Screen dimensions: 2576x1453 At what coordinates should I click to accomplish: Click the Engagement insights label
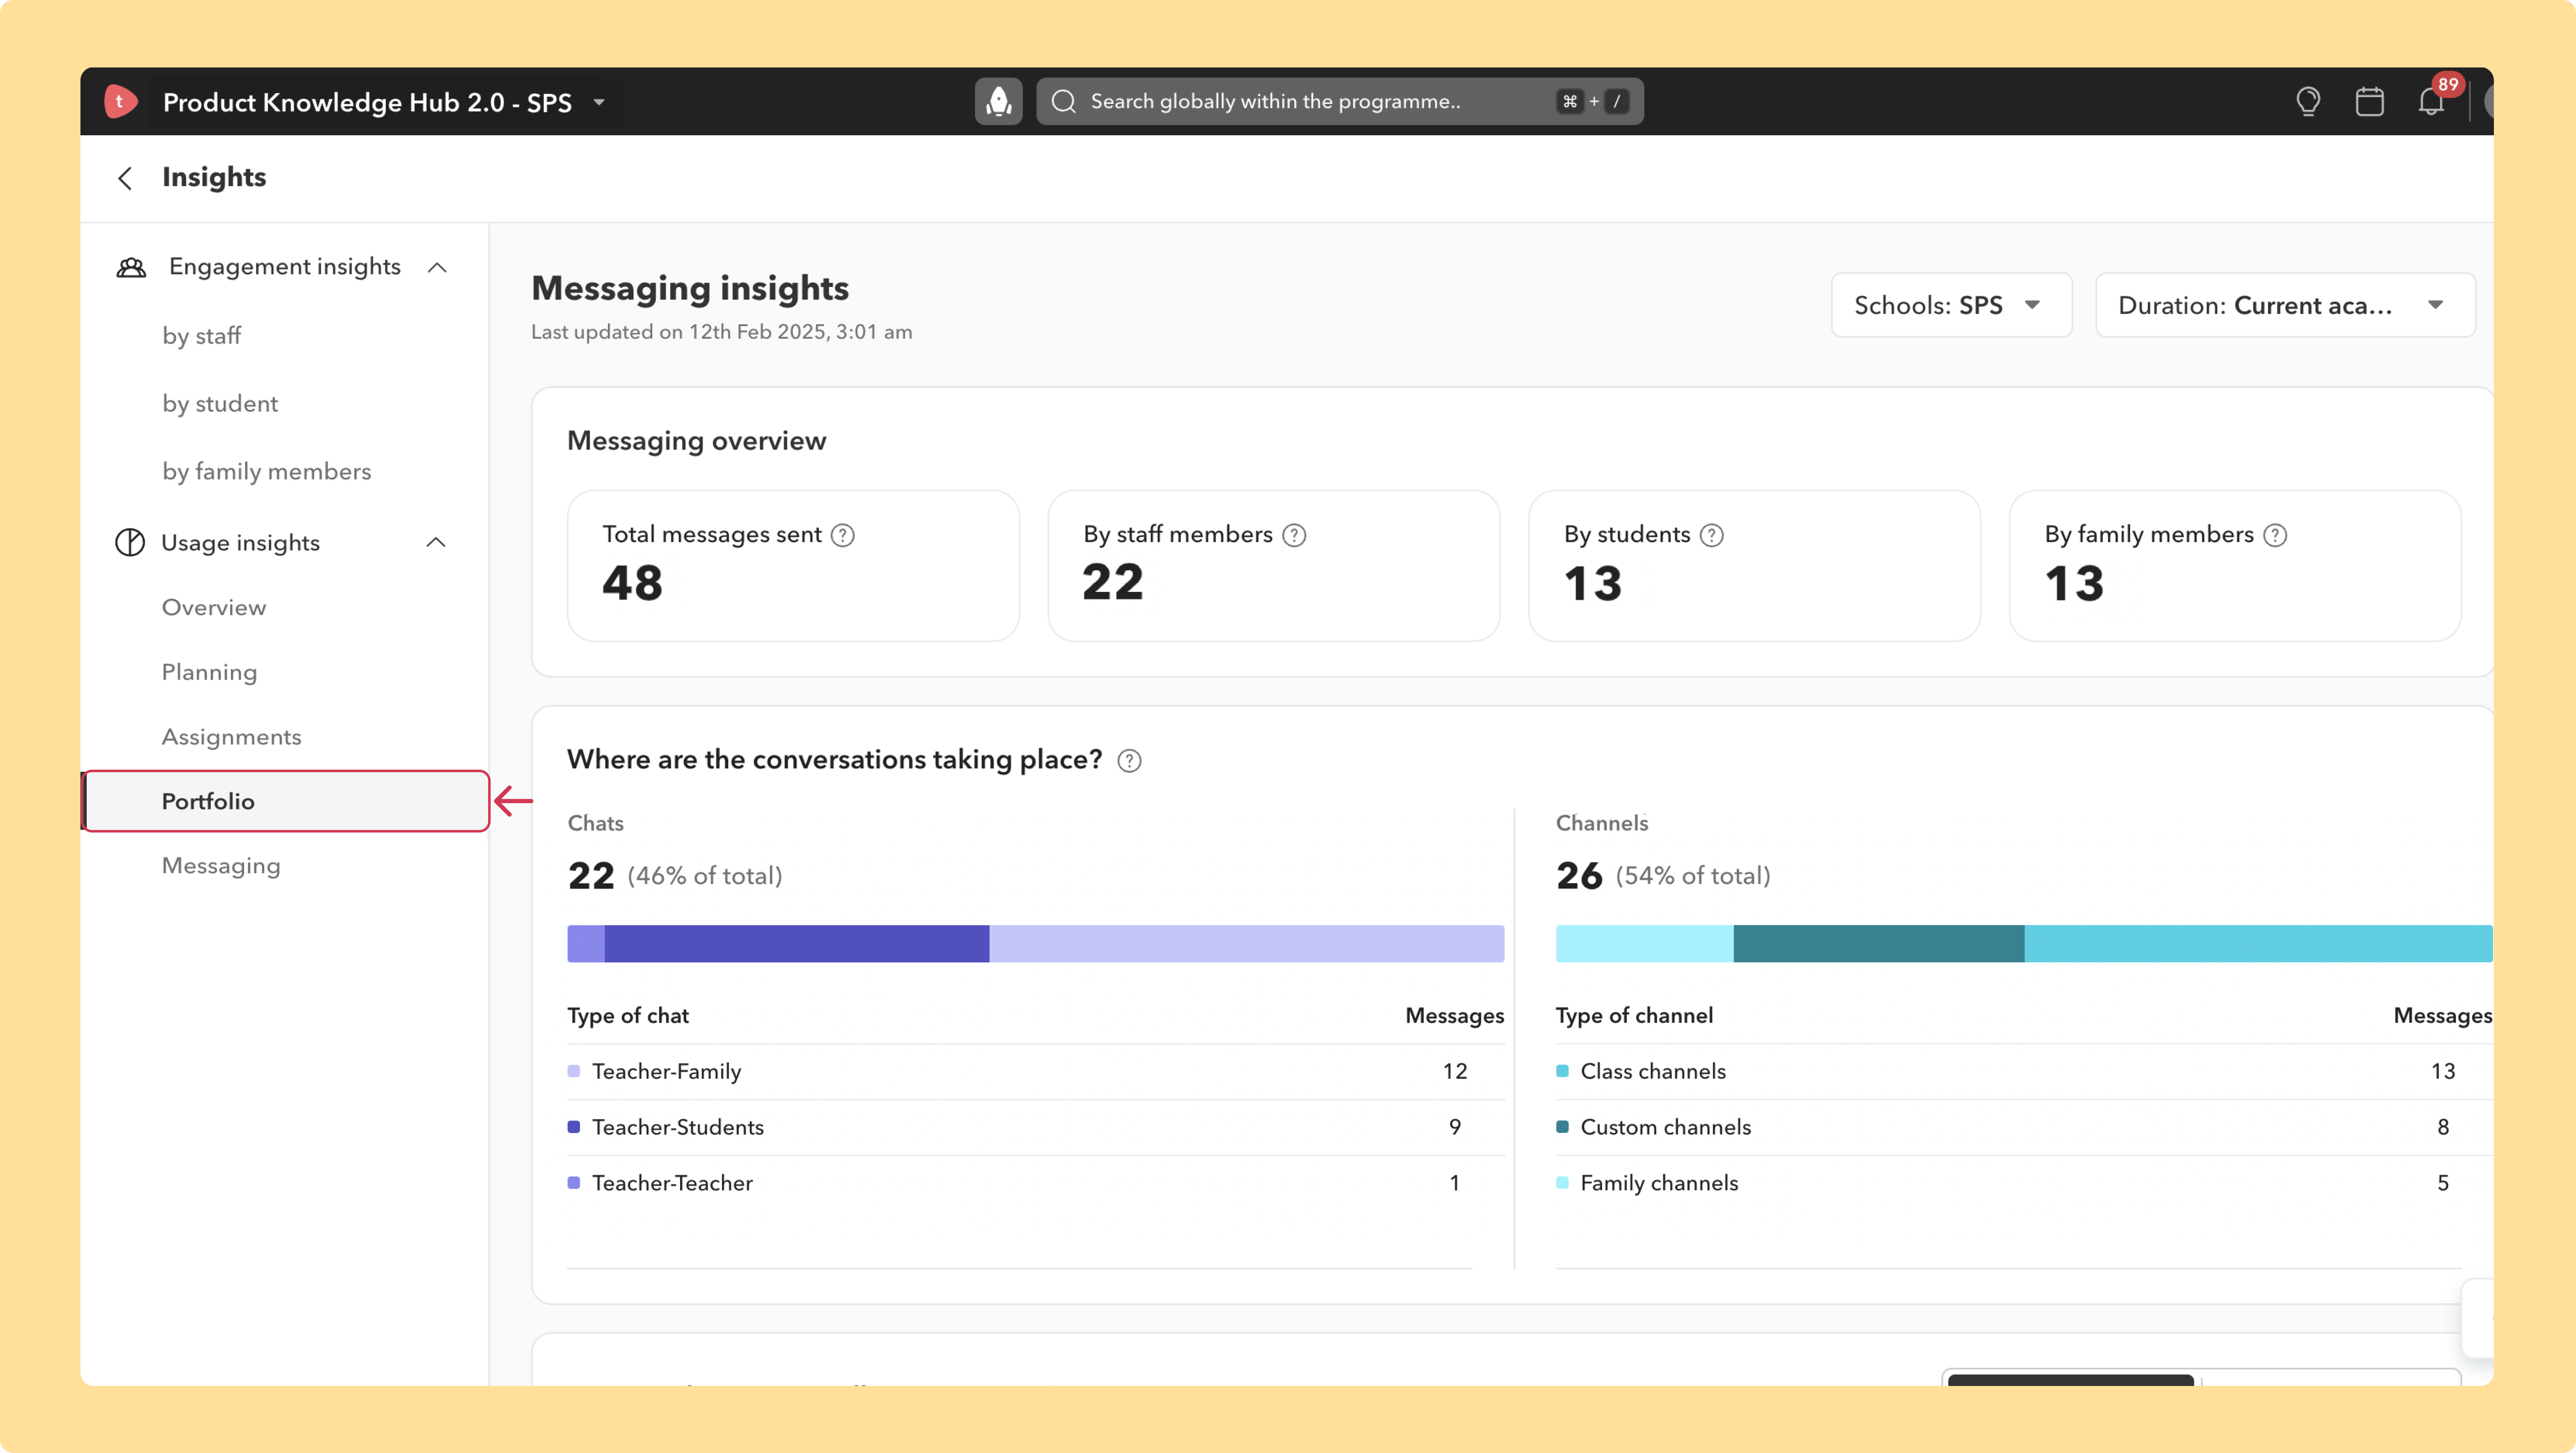point(285,267)
